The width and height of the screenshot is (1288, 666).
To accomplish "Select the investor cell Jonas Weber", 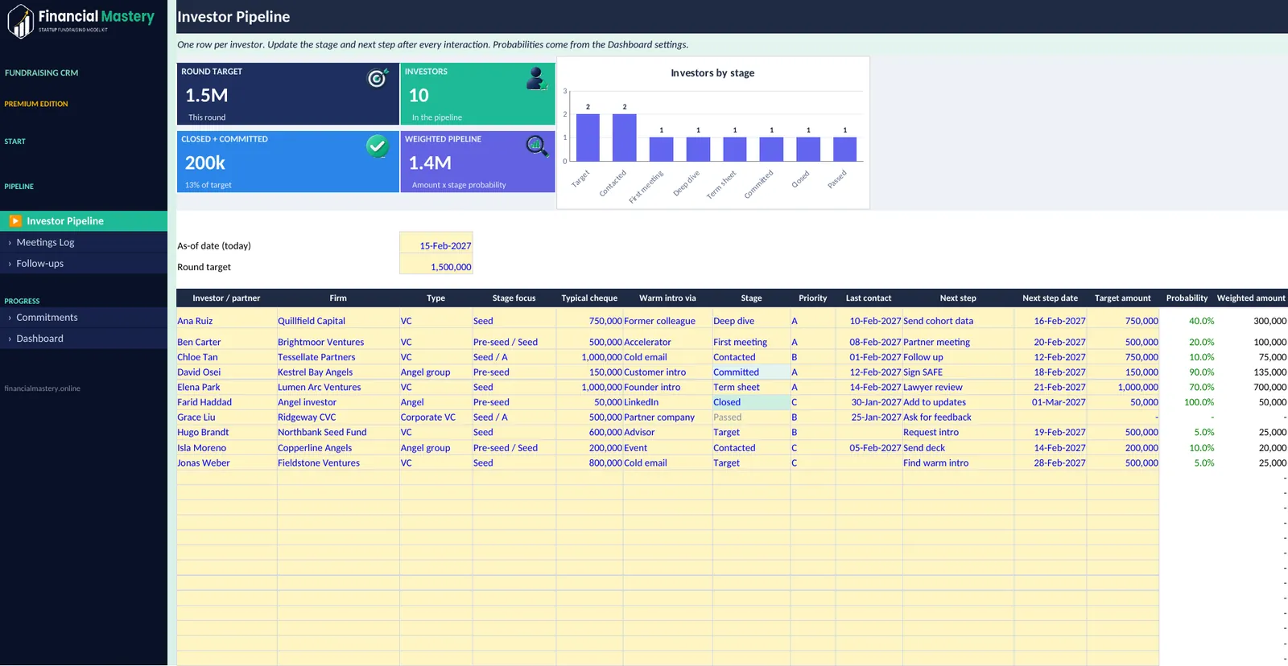I will [x=227, y=462].
